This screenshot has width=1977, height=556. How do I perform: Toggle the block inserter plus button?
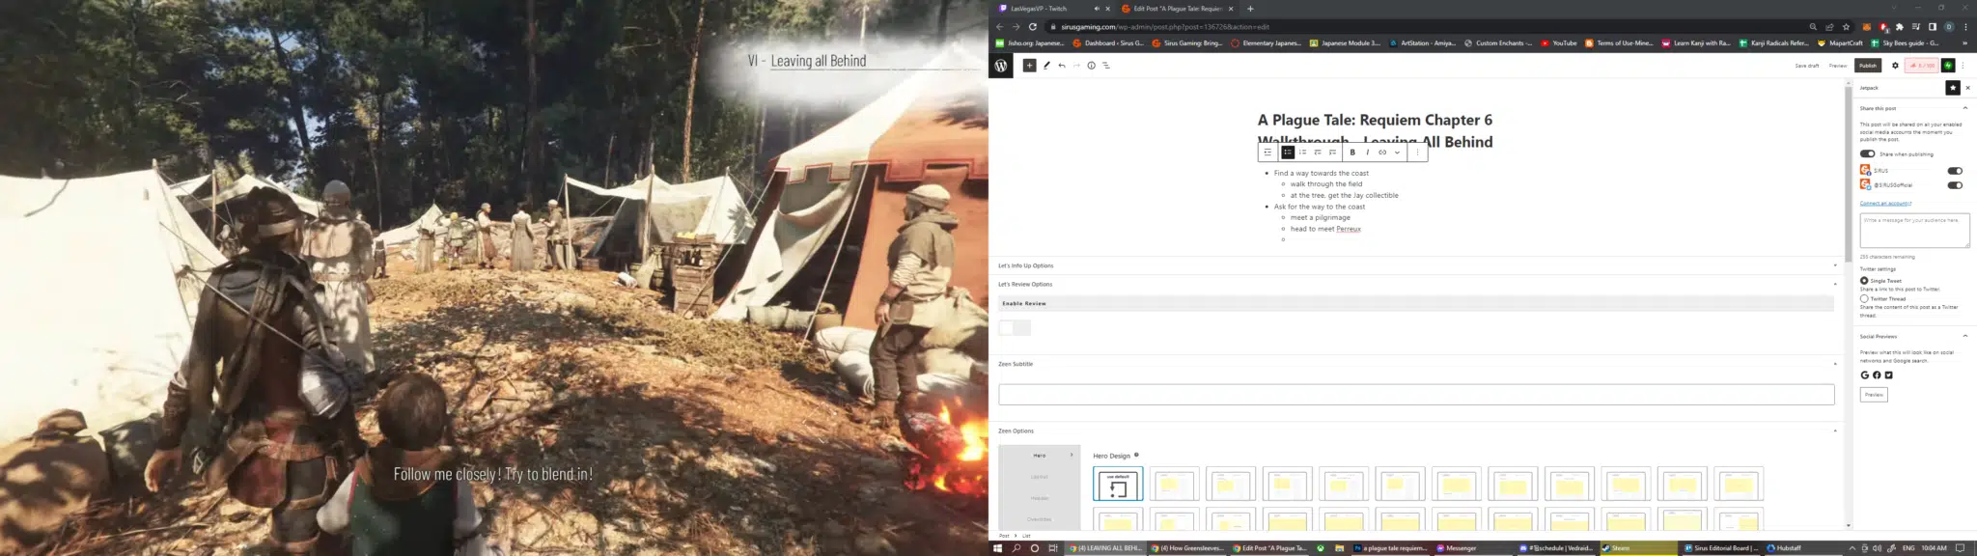(1029, 66)
